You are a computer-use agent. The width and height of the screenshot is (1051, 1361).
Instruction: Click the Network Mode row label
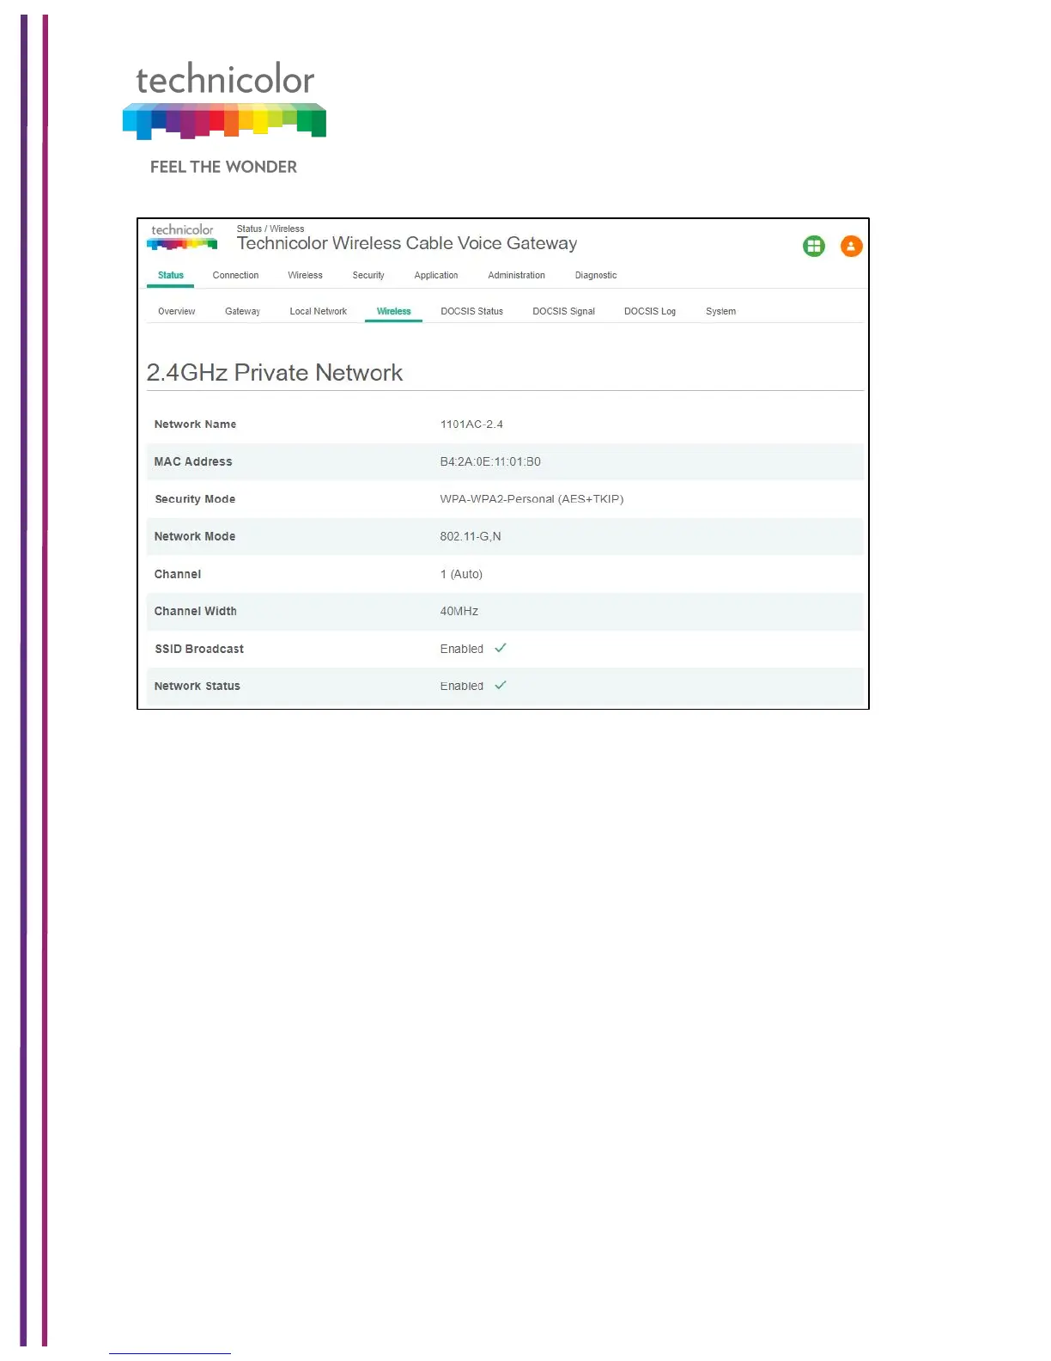[195, 536]
